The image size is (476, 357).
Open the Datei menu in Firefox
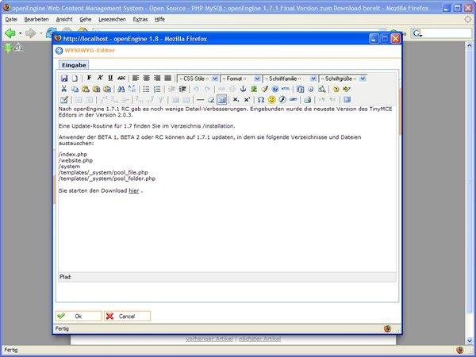[11, 19]
